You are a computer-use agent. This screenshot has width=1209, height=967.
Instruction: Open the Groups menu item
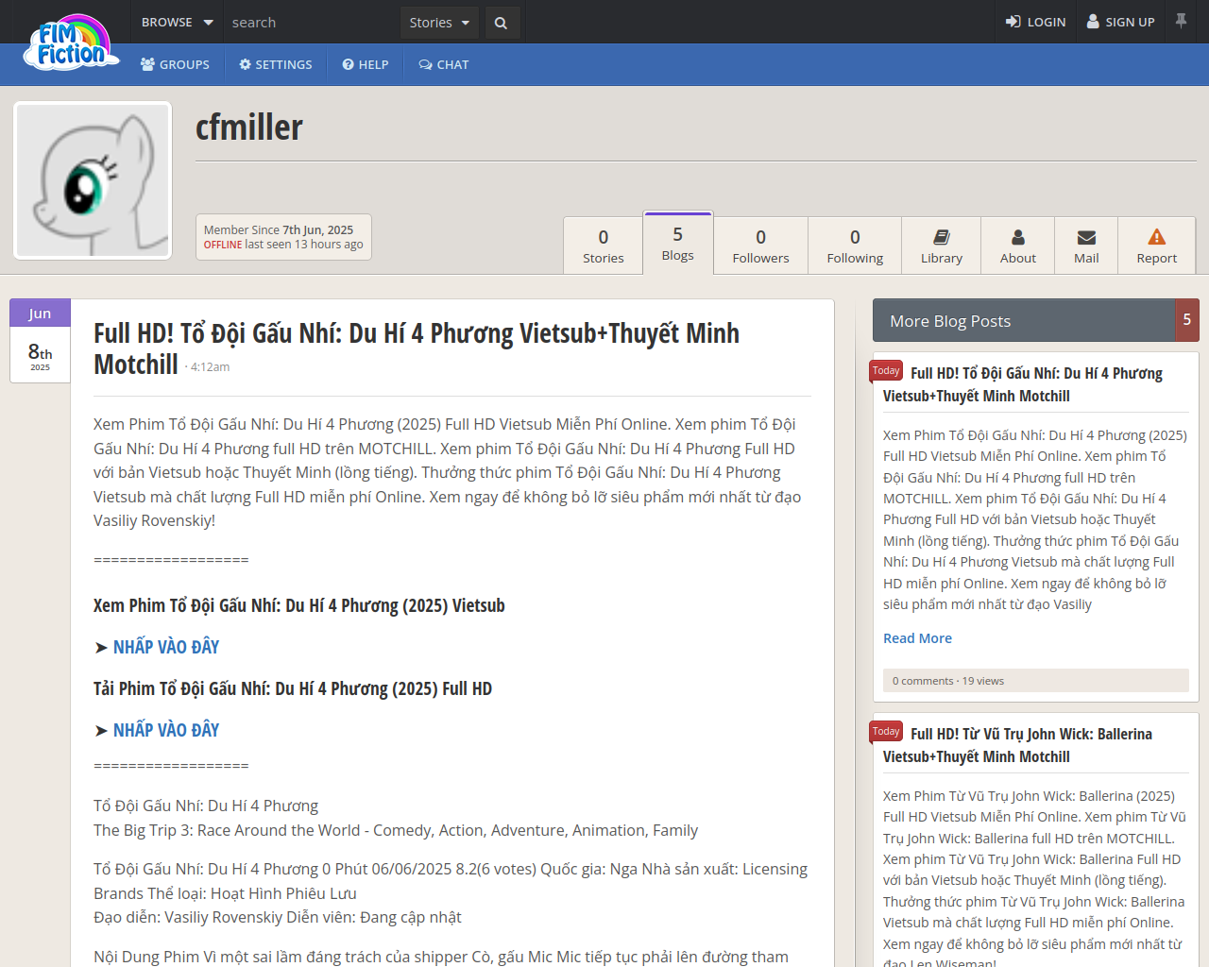coord(175,64)
